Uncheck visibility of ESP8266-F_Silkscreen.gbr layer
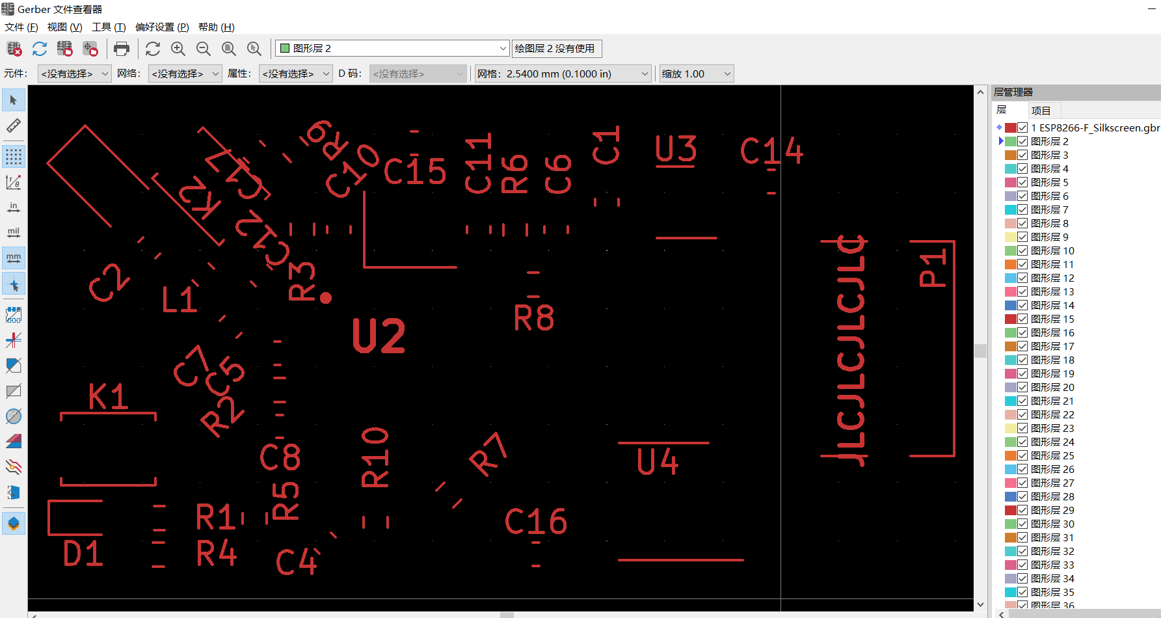Image resolution: width=1161 pixels, height=618 pixels. pos(1022,128)
